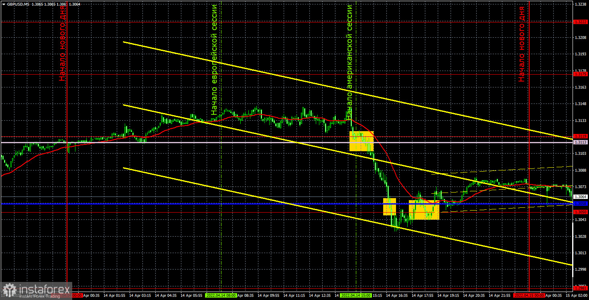The image size is (589, 300).
Task: Click the 1.3193 price axis value
Action: click(x=581, y=54)
